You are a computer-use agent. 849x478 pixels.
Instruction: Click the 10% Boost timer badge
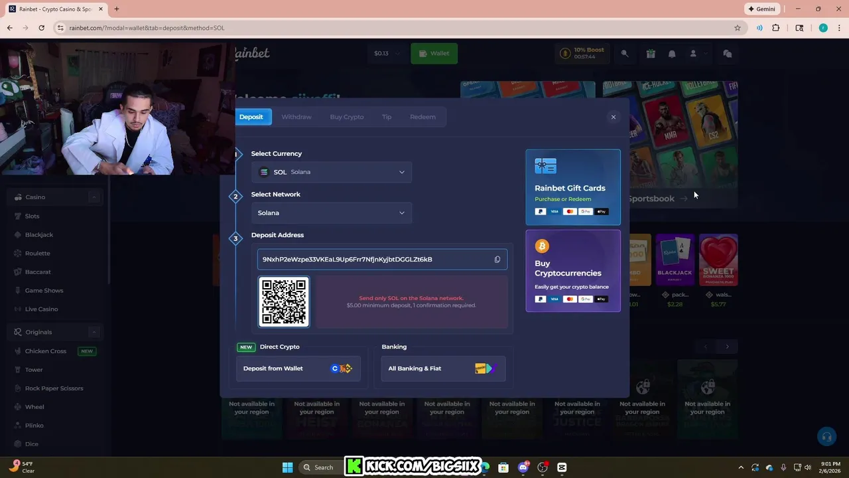[x=582, y=53]
